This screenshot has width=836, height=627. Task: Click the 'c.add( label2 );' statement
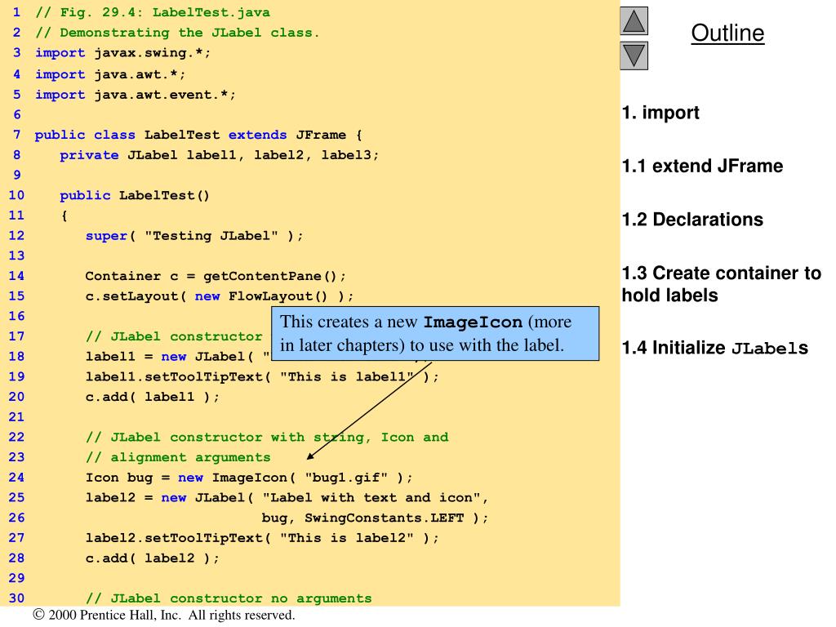tap(153, 558)
